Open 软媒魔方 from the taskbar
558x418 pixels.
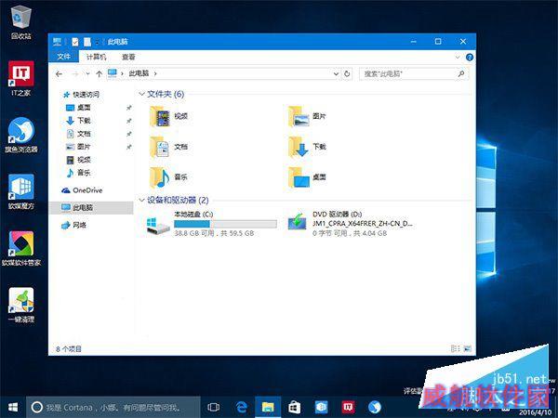322,407
